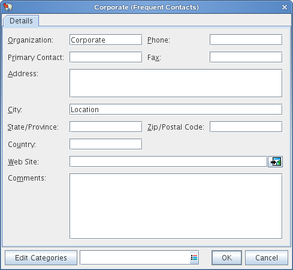Image resolution: width=293 pixels, height=270 pixels.
Task: Click the Fax input field
Action: coord(246,57)
